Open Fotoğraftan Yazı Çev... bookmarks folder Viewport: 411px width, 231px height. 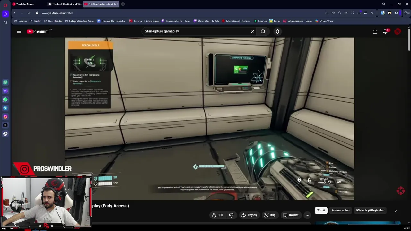coord(79,21)
